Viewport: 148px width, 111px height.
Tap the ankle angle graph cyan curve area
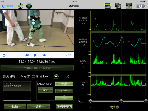point(118,43)
